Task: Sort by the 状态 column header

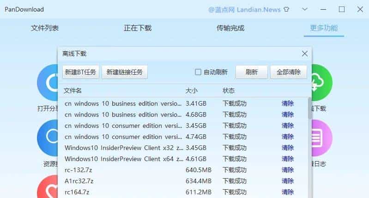Action: click(x=229, y=90)
